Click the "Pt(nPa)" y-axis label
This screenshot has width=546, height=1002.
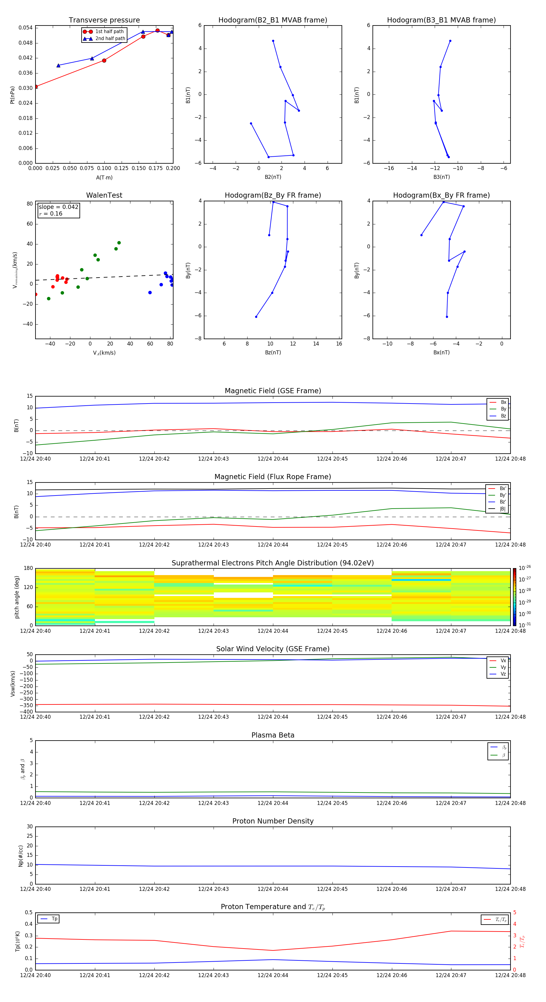pyautogui.click(x=12, y=94)
